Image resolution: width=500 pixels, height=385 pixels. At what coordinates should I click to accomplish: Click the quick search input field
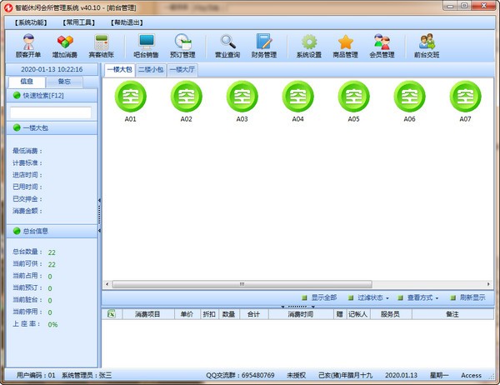point(50,112)
